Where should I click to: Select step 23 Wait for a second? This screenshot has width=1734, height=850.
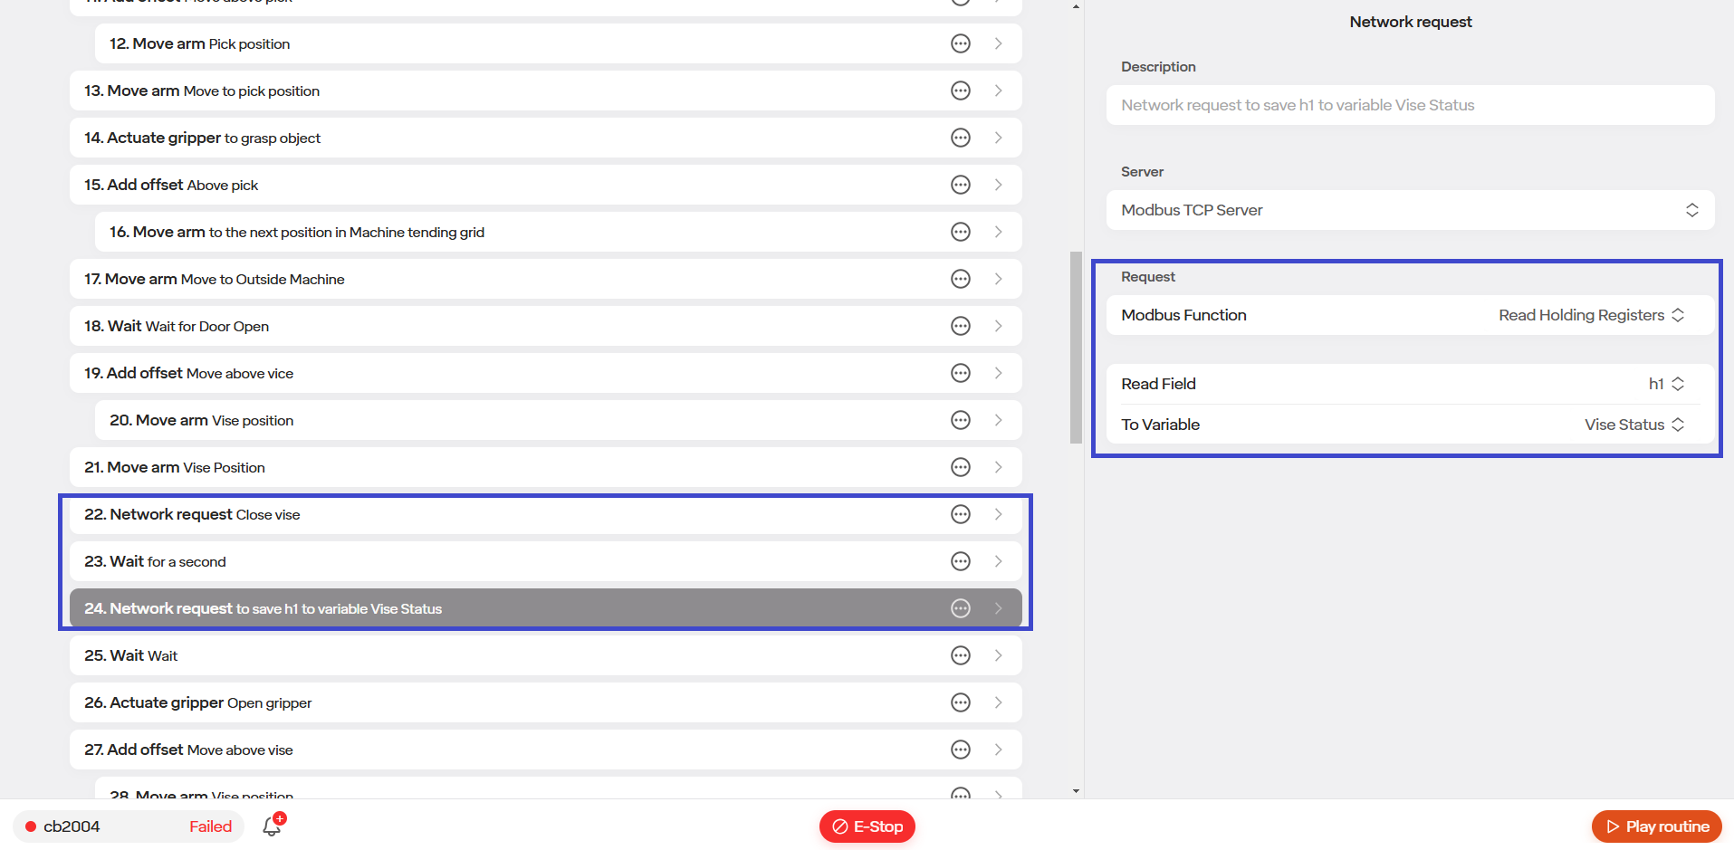(546, 561)
